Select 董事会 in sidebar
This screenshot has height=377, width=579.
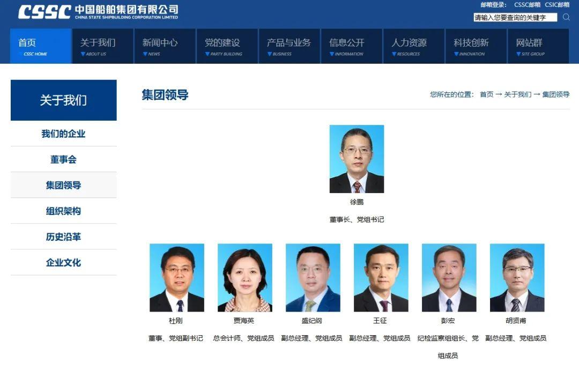click(x=63, y=159)
